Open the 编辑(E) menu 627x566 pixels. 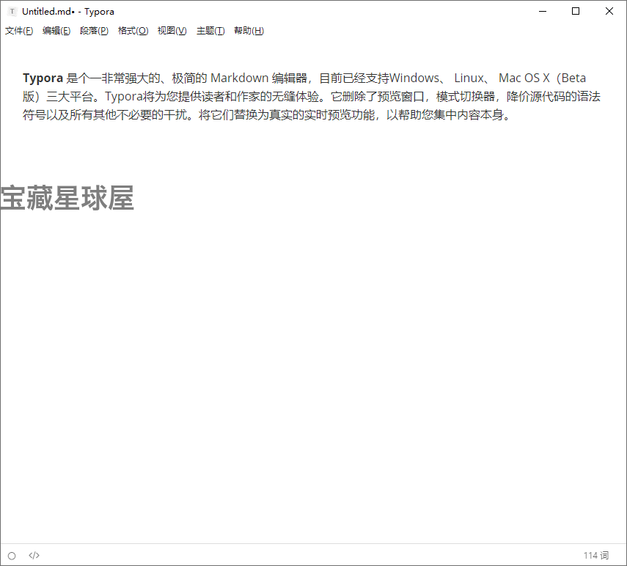56,31
